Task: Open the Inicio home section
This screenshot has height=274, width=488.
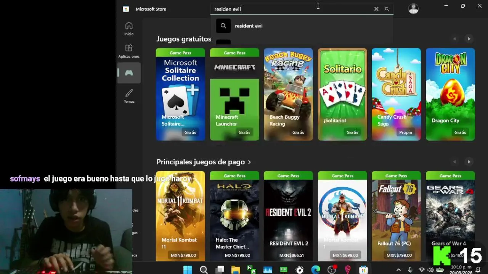Action: click(x=129, y=29)
